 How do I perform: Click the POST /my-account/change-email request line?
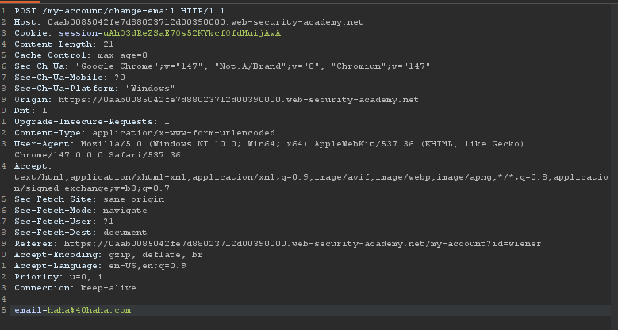(x=120, y=11)
